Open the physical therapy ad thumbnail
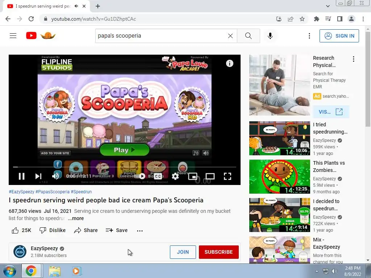The width and height of the screenshot is (371, 278). tap(279, 85)
